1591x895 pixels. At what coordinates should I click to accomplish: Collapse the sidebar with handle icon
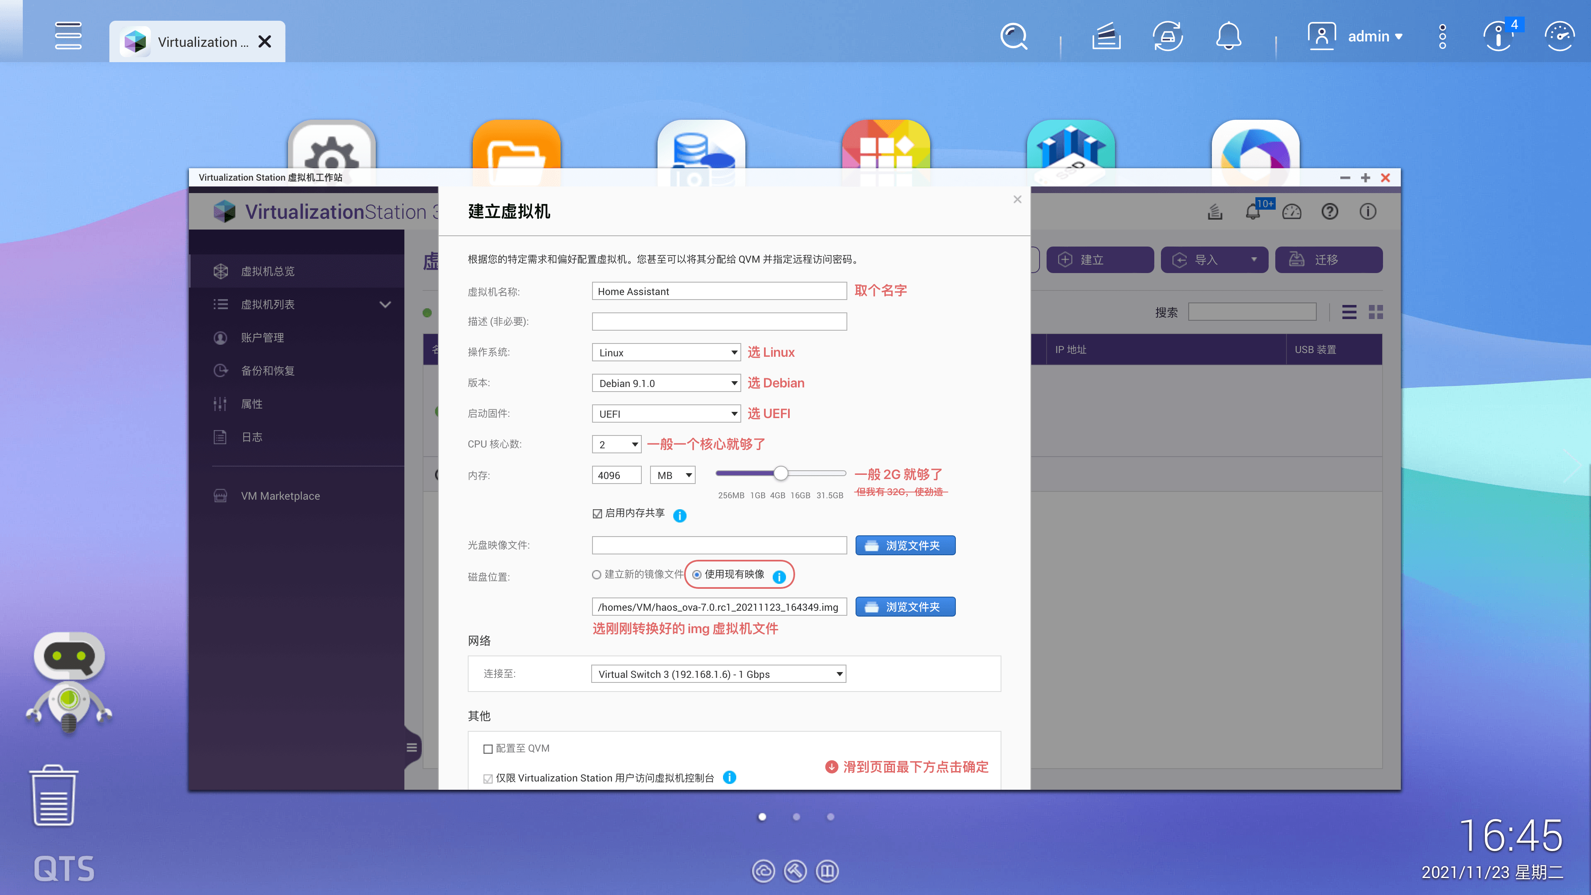point(412,748)
